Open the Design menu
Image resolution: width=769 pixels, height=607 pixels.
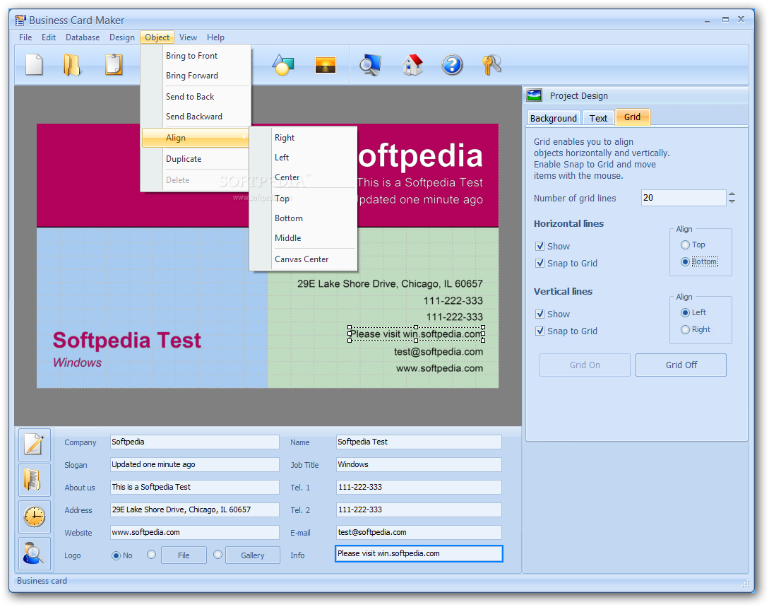[121, 37]
